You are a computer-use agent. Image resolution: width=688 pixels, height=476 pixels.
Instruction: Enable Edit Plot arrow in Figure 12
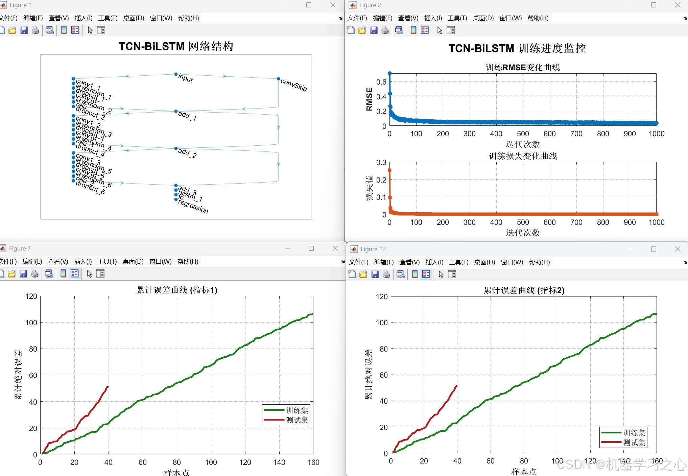441,275
